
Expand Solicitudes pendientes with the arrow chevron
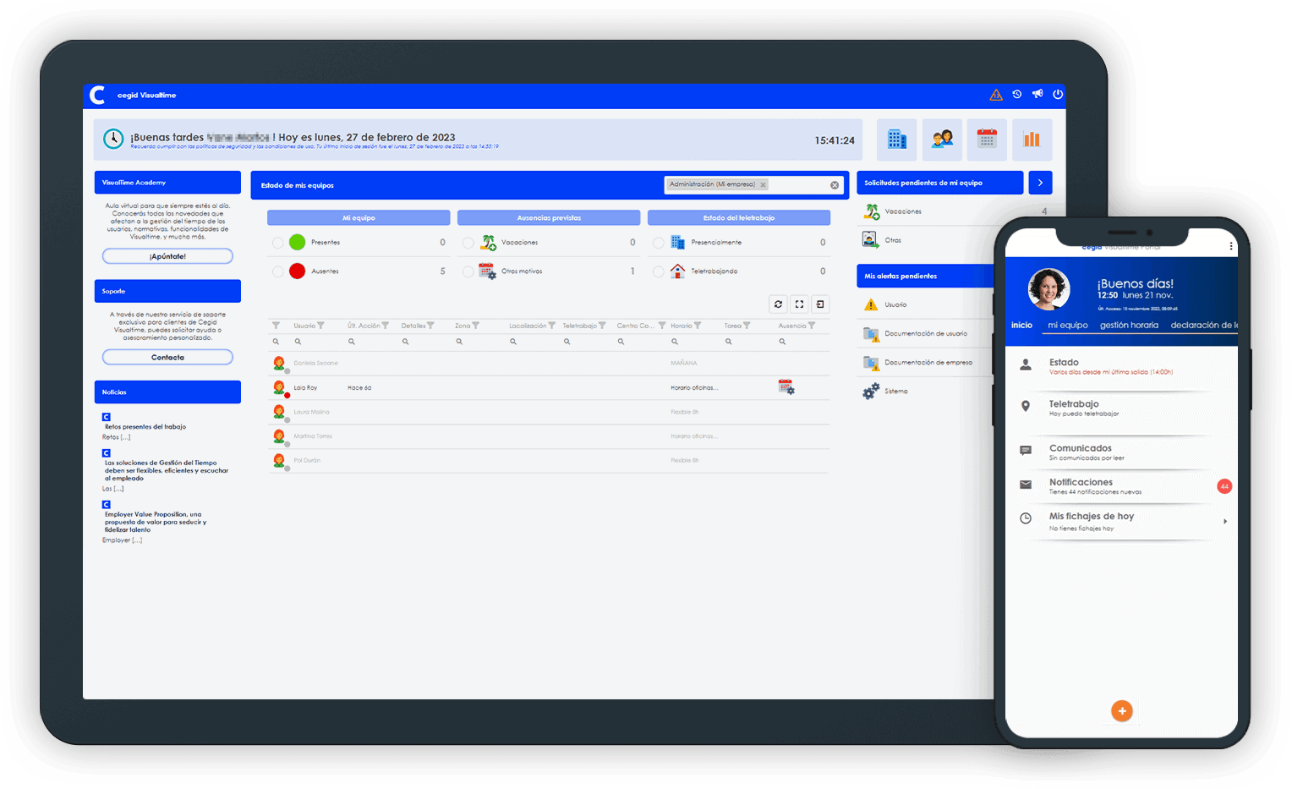tap(1040, 183)
